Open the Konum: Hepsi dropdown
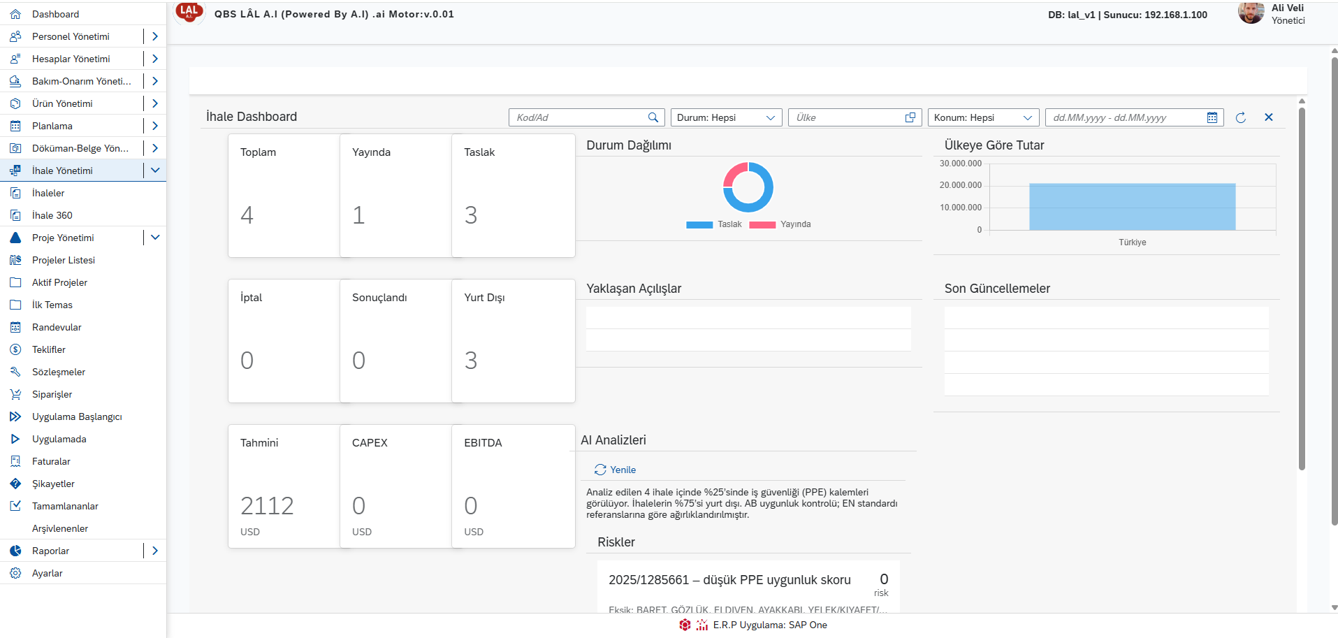1338x638 pixels. click(984, 117)
